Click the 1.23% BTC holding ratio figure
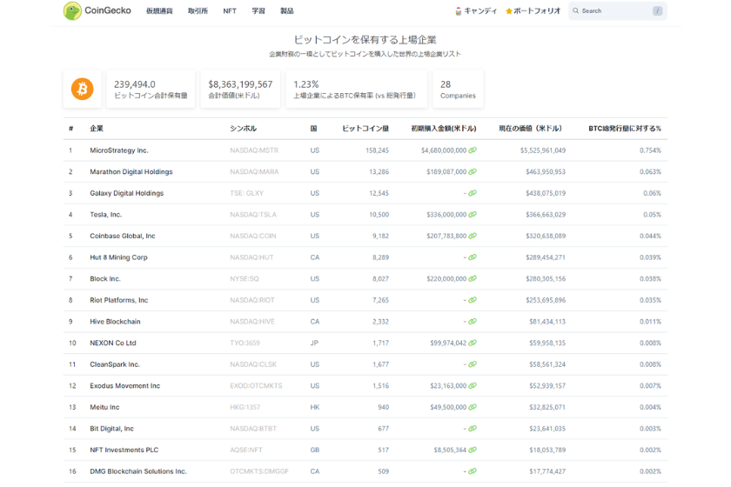 305,84
